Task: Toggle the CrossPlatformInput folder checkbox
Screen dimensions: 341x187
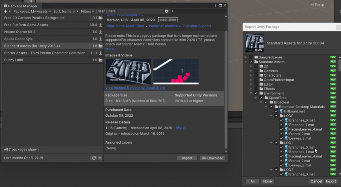Action: pyautogui.click(x=256, y=80)
